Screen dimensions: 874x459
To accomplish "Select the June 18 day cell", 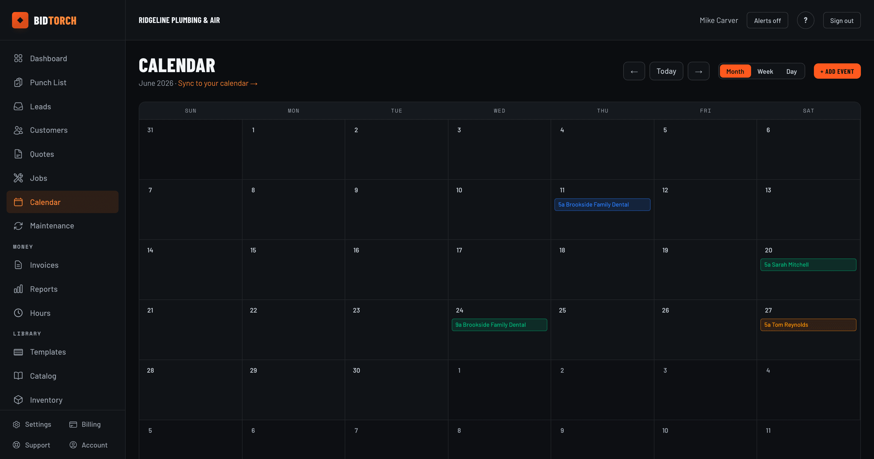I will coord(602,270).
